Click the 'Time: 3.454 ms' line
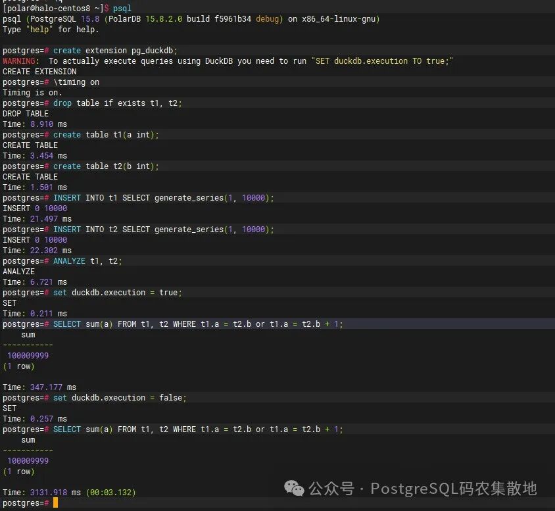Viewport: 555px width, 511px height. (x=35, y=156)
